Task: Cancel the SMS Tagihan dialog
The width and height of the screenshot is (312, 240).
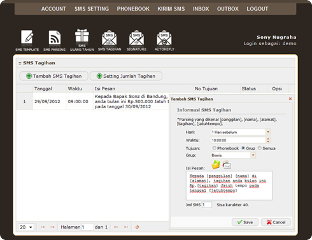Action: tap(276, 222)
